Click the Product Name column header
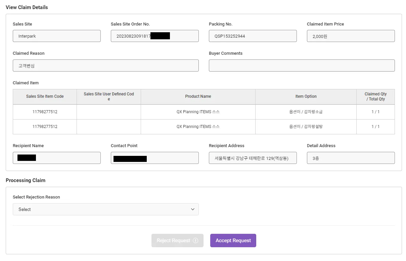Image resolution: width=406 pixels, height=261 pixels. click(x=198, y=96)
